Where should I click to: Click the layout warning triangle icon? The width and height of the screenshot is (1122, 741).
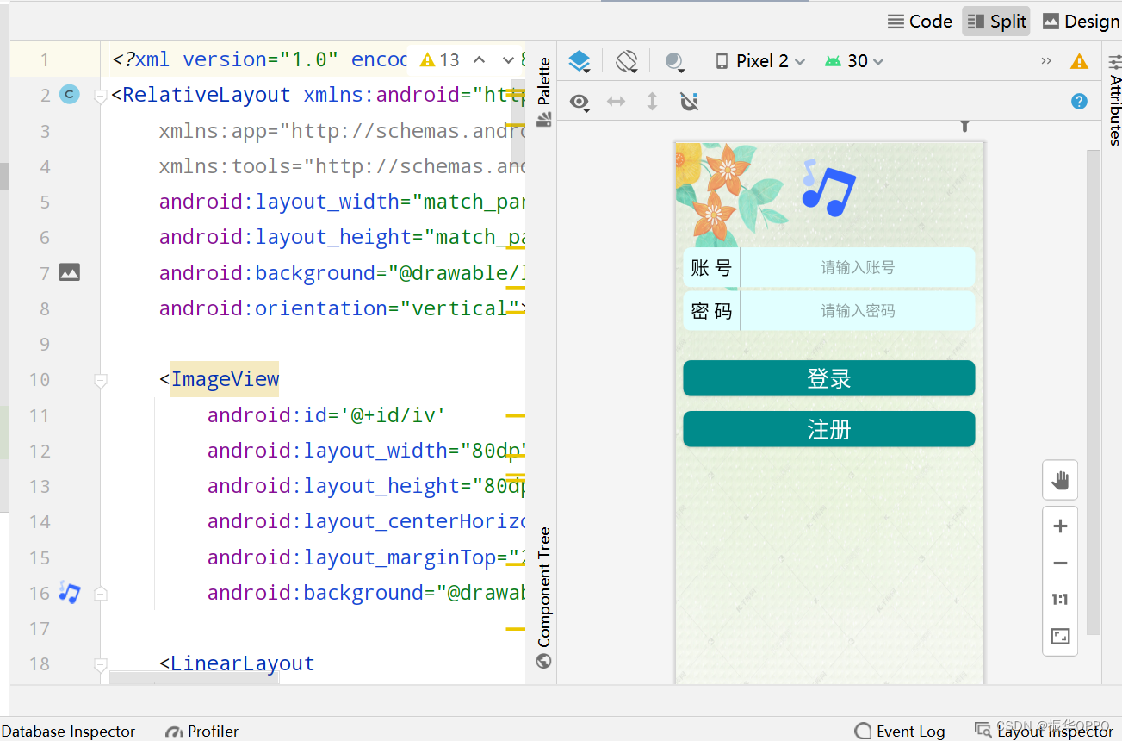[x=1079, y=61]
